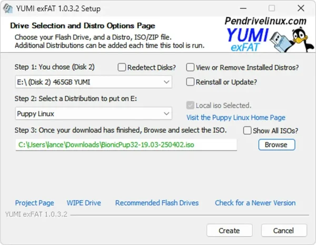Click the Step 2: Select a Distribution label

(75, 99)
